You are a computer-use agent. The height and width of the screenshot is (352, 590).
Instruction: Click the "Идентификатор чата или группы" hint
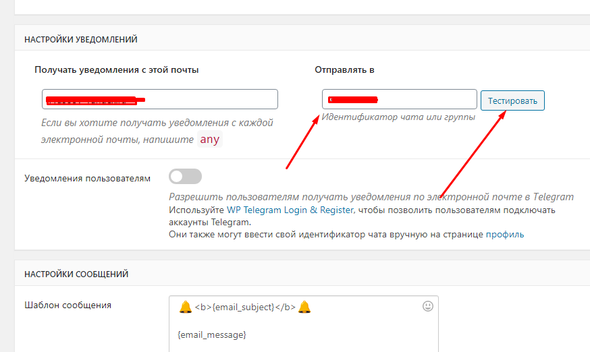click(398, 117)
